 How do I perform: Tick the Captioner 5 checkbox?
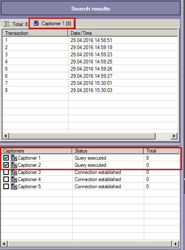coord(6,187)
